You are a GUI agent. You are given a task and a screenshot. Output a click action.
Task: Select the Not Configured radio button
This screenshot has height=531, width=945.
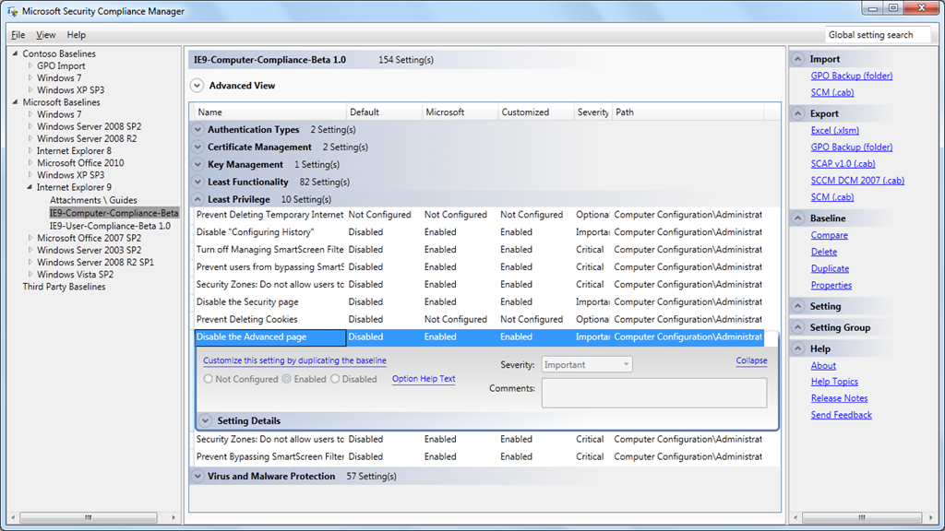point(209,379)
